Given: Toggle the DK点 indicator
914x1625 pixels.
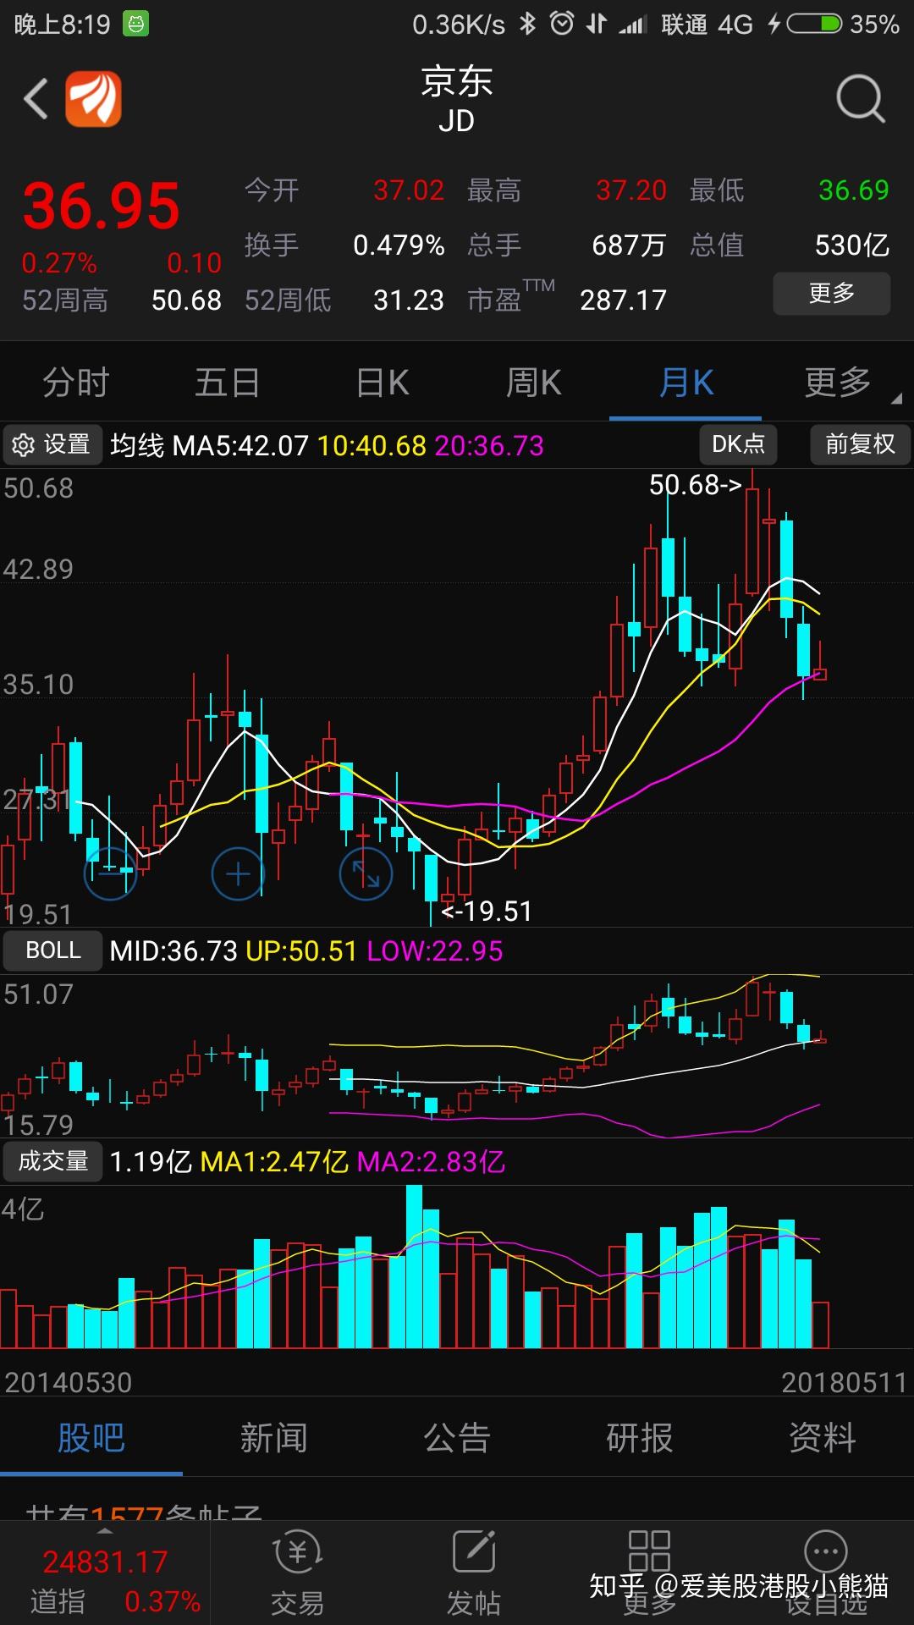Looking at the screenshot, I should coord(738,444).
